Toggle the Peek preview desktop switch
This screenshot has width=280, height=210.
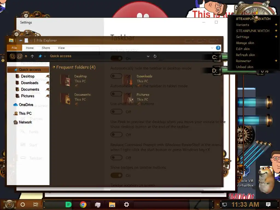tap(116, 135)
